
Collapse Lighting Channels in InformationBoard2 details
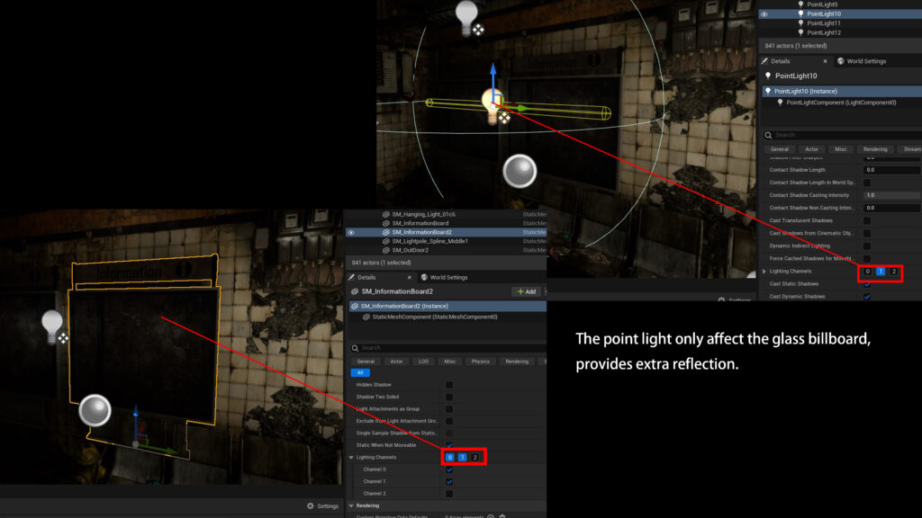(x=351, y=458)
